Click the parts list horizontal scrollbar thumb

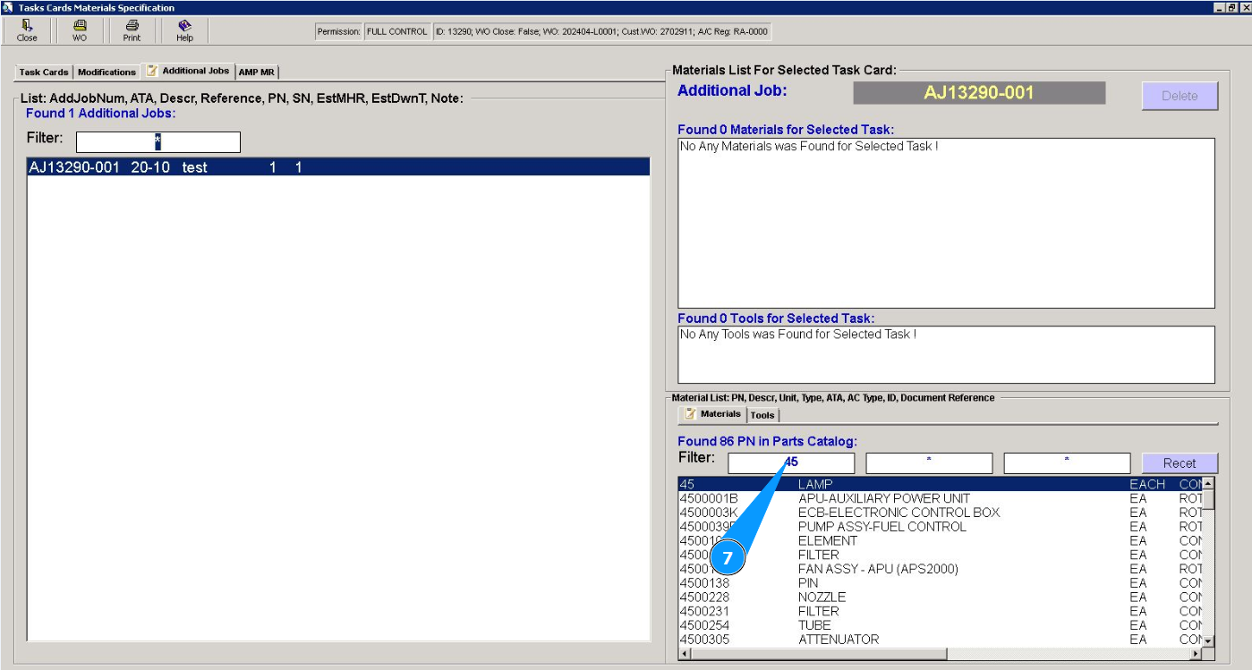(820, 654)
